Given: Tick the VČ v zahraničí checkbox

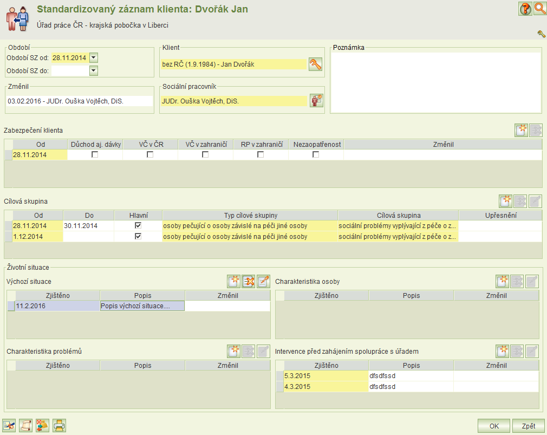Looking at the screenshot, I should point(205,154).
